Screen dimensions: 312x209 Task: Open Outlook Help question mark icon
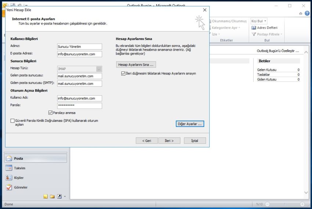[x=307, y=13]
